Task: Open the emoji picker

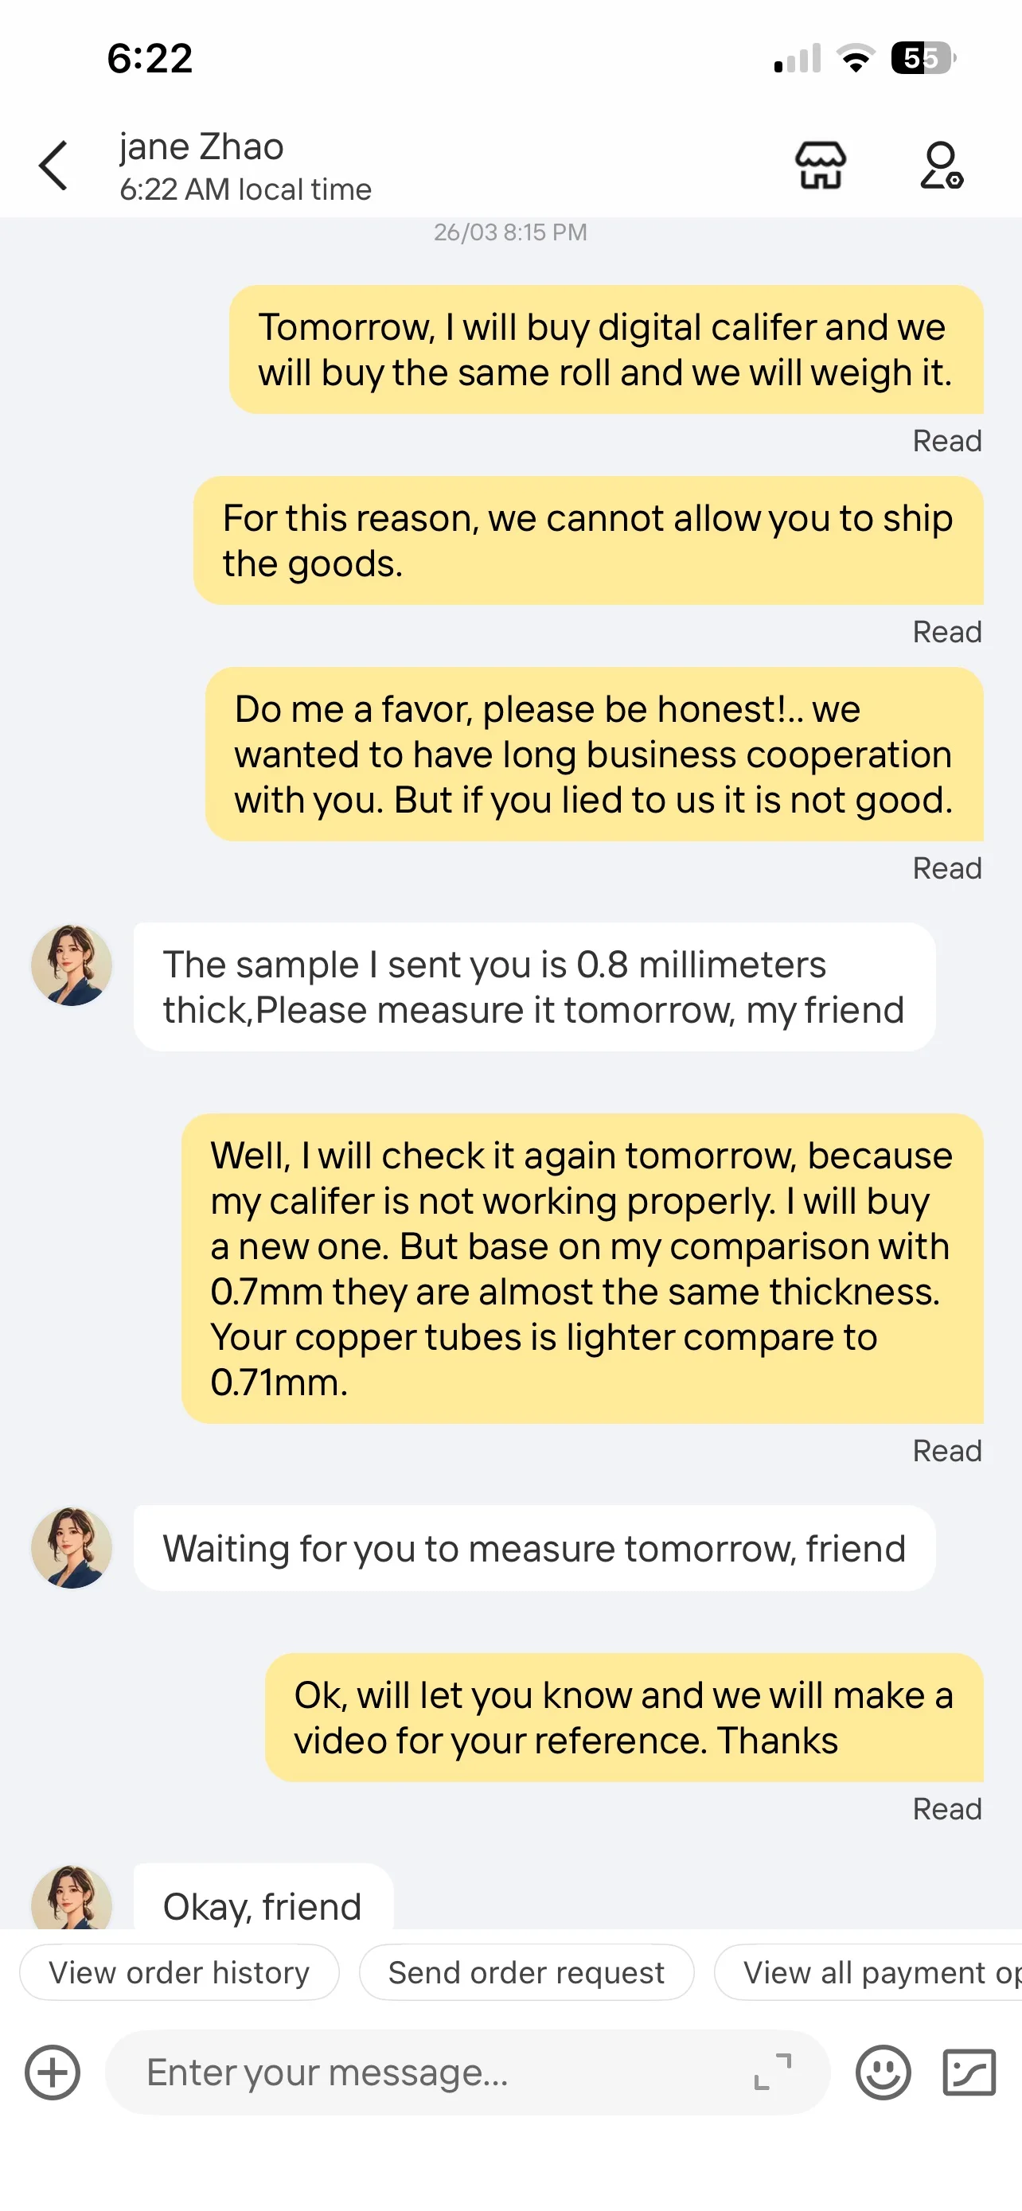Action: [882, 2072]
